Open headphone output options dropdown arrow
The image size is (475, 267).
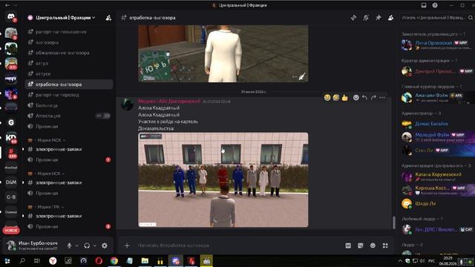pos(94,245)
